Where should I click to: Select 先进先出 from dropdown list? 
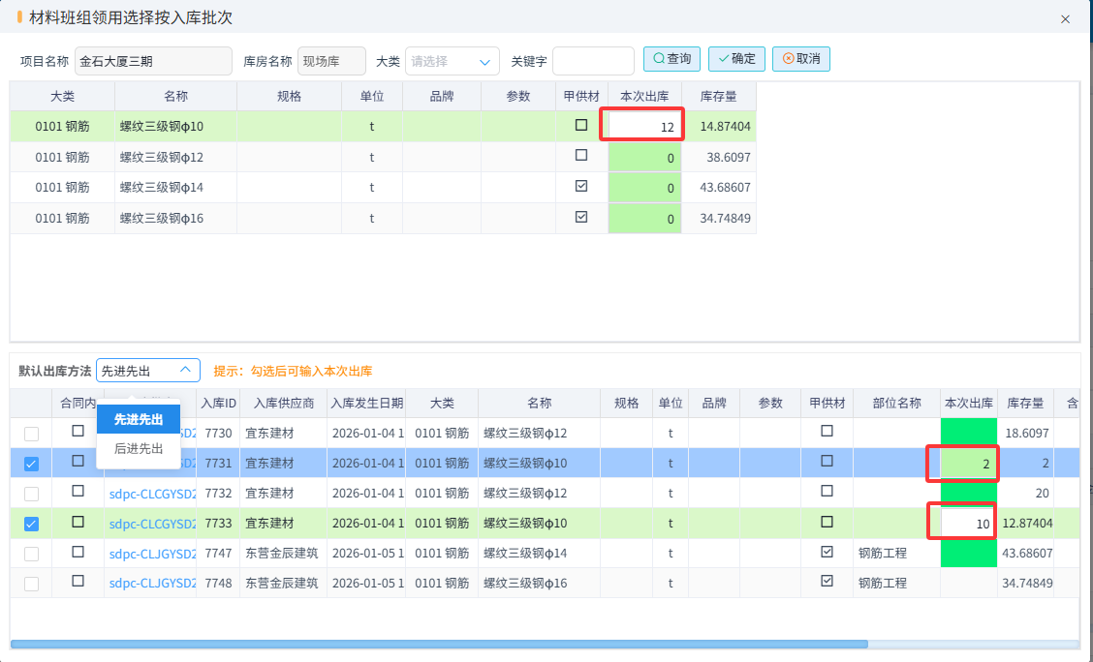click(x=139, y=419)
